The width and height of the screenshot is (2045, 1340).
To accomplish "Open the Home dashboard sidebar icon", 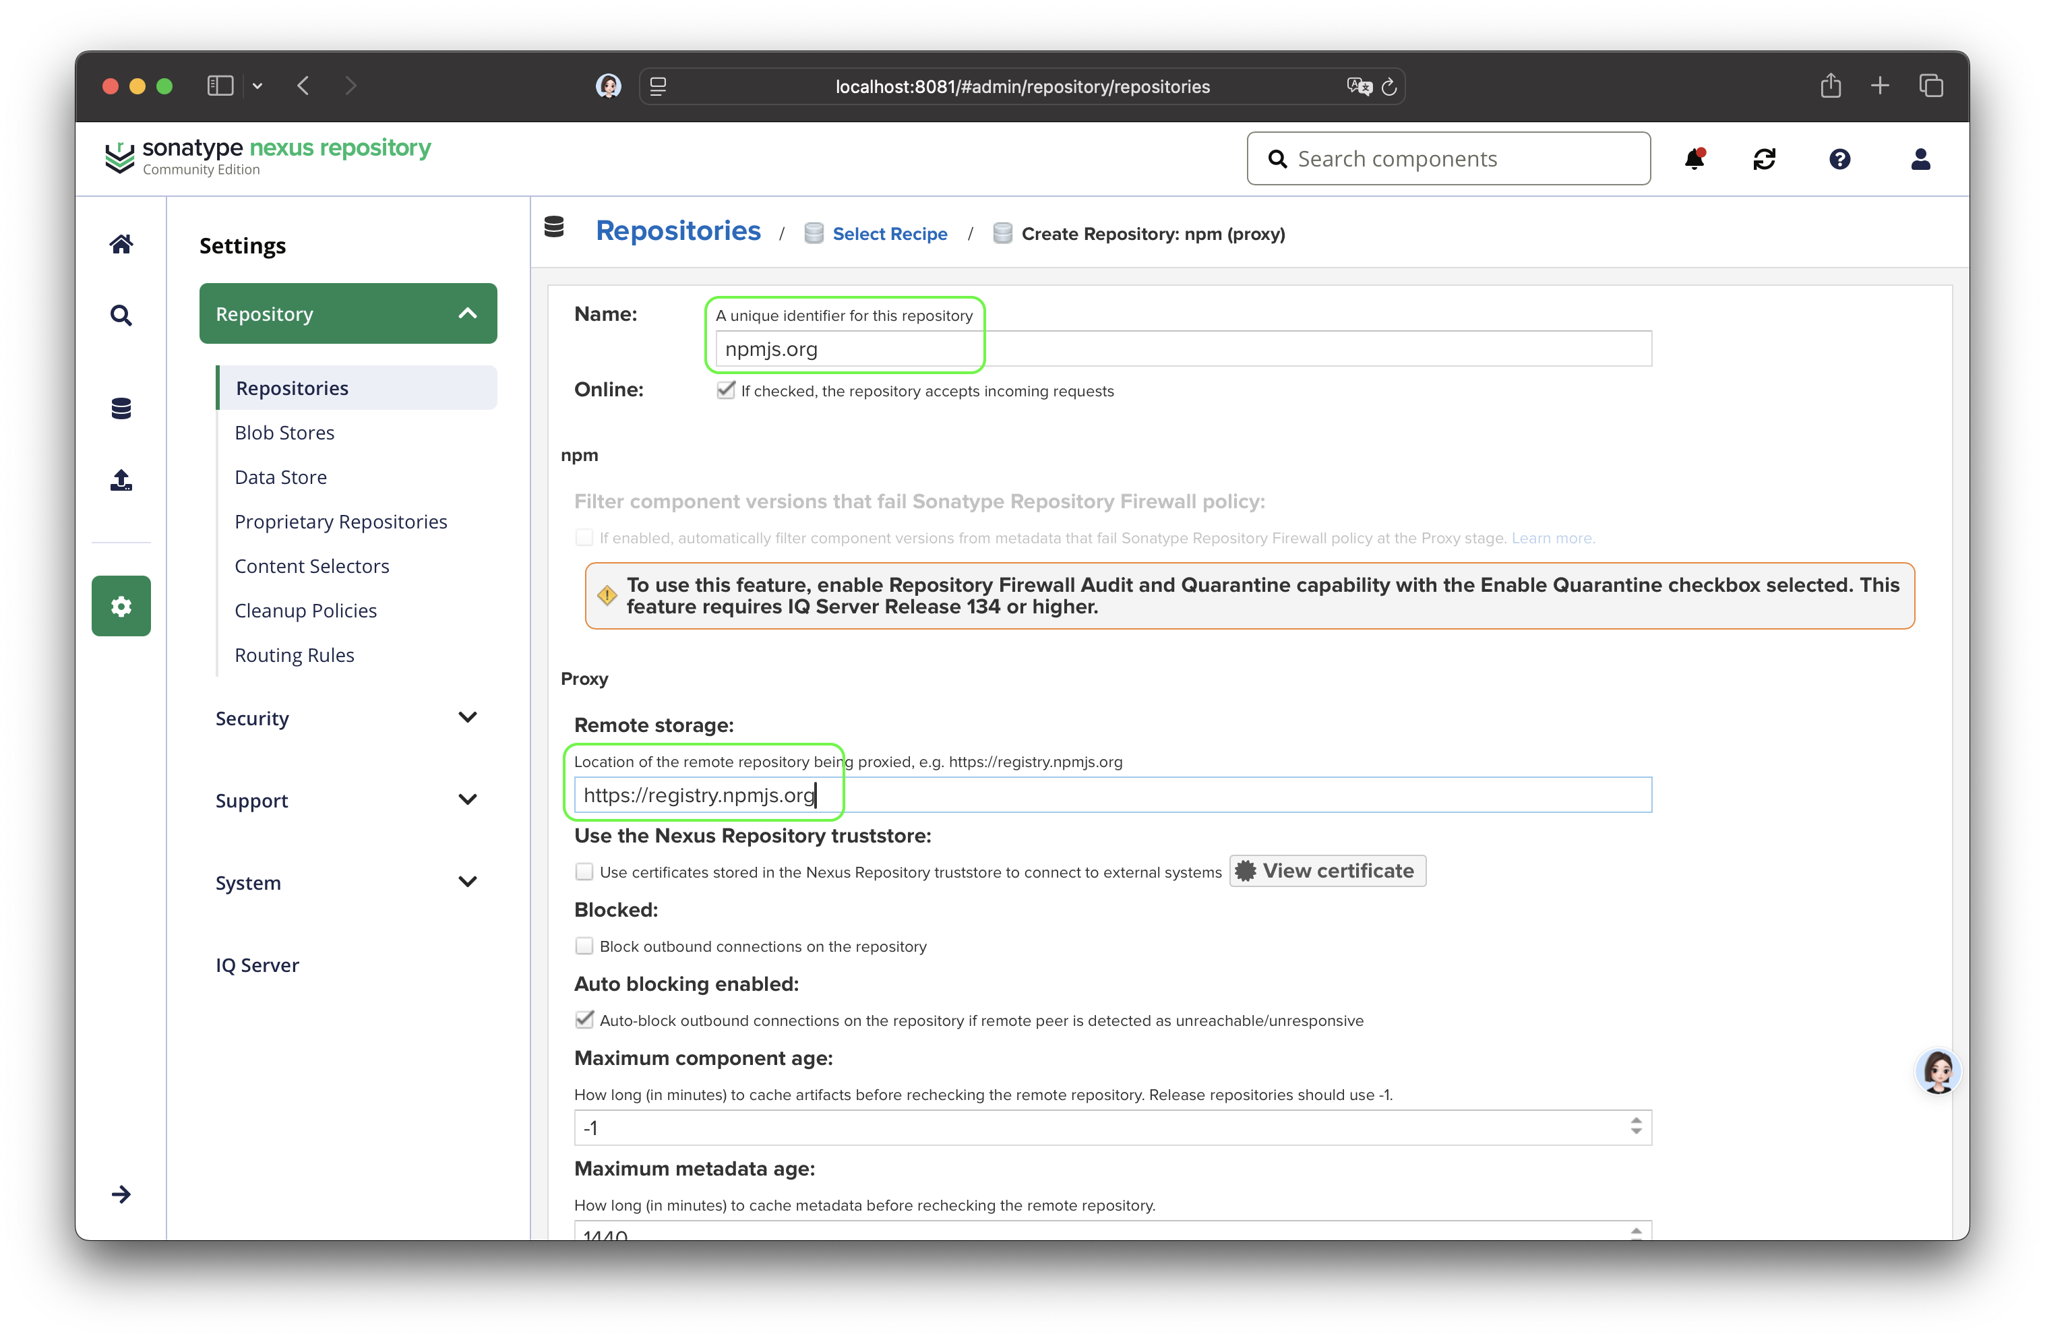I will (x=121, y=244).
